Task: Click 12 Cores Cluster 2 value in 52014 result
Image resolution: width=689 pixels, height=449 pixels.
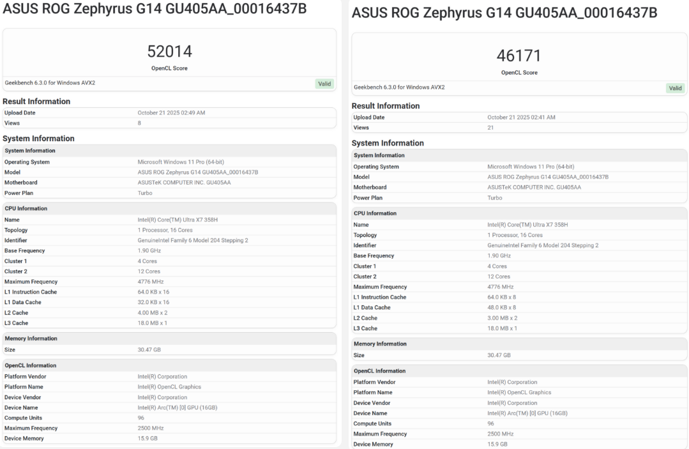Action: pos(149,271)
